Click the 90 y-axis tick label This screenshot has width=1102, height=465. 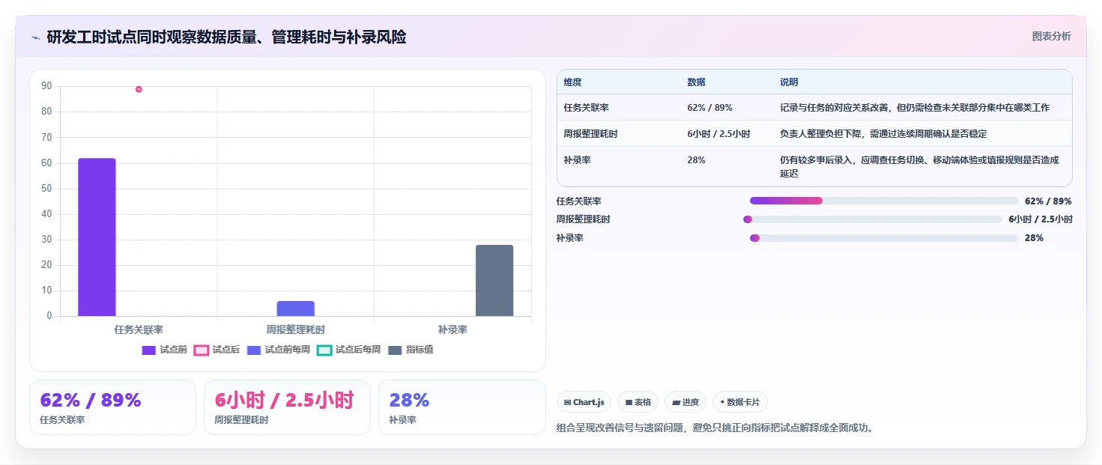(46, 86)
